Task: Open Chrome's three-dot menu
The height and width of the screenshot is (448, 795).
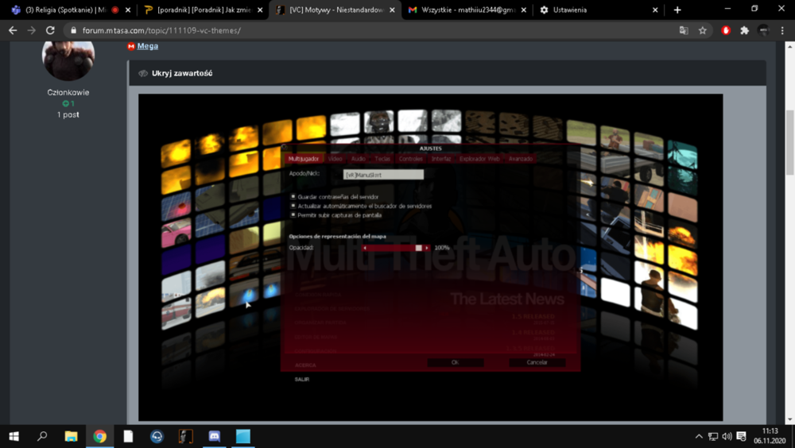Action: pyautogui.click(x=782, y=30)
